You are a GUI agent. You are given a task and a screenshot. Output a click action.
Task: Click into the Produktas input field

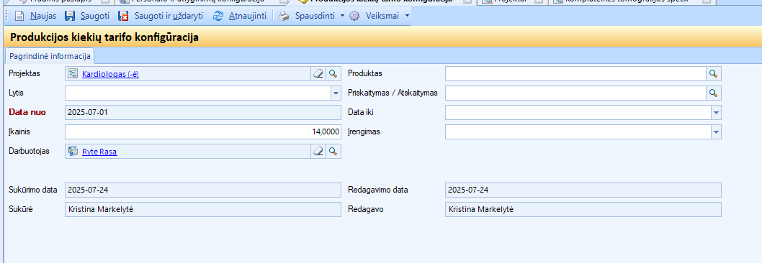pos(576,74)
